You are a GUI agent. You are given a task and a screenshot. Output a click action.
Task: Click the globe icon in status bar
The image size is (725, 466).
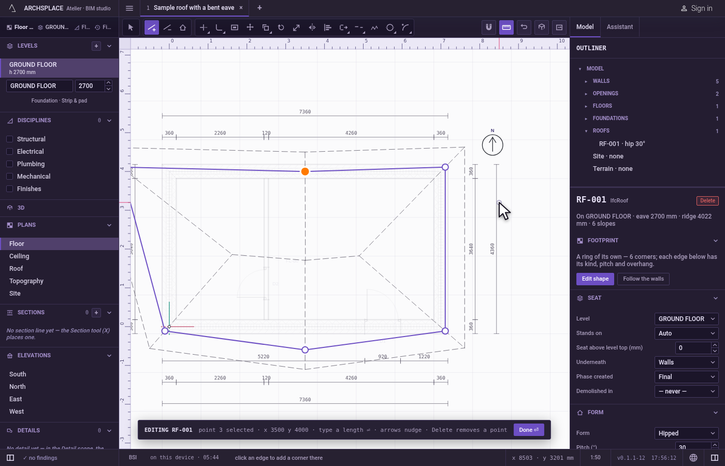tap(693, 458)
